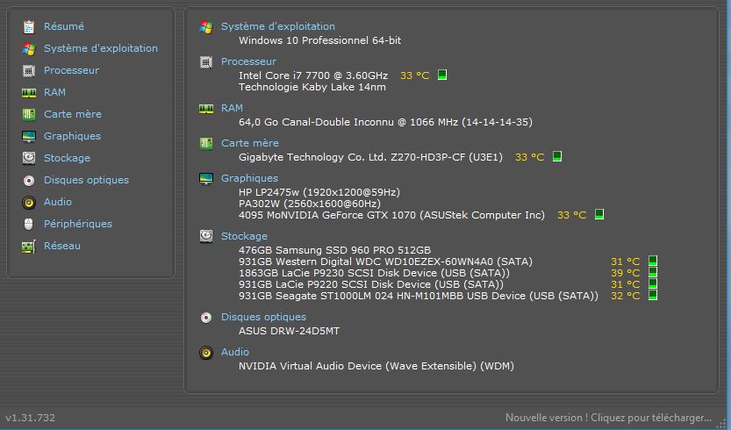Click the RAM module icon in sidebar
Screen dimensions: 731x430
click(28, 92)
